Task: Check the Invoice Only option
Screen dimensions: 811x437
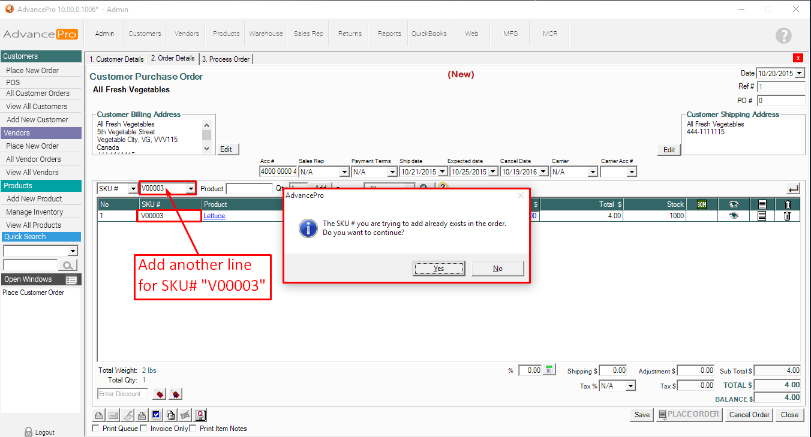Action: [x=143, y=429]
